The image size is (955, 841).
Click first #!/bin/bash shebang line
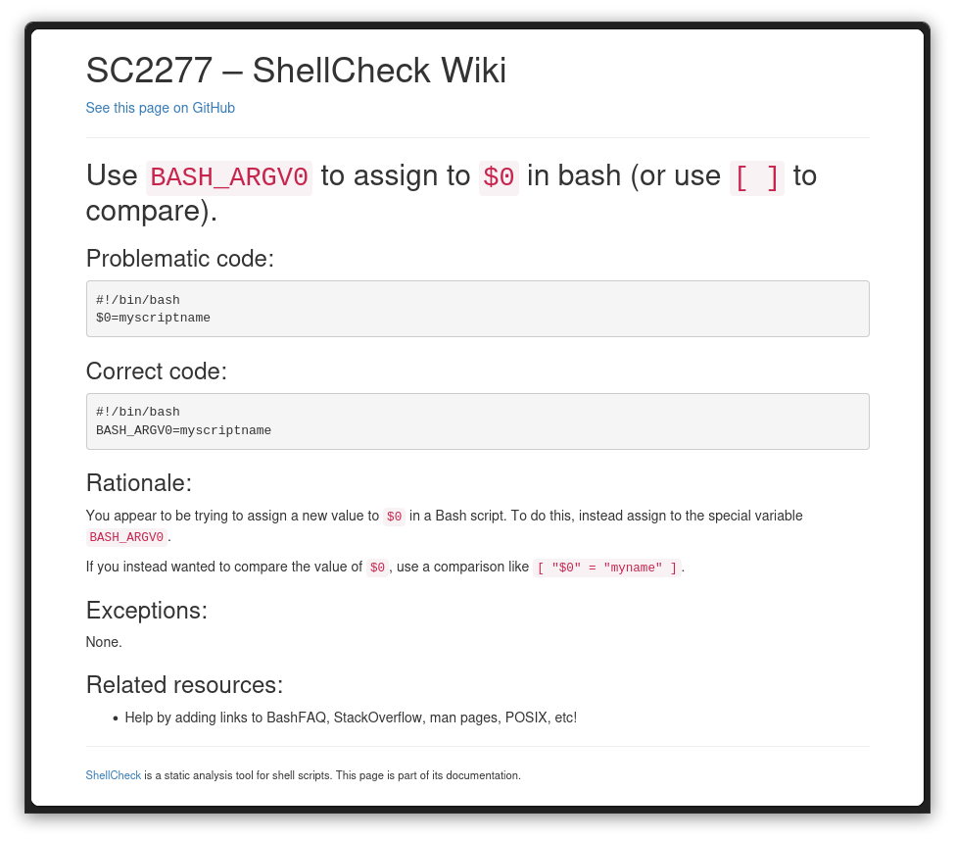pos(138,300)
